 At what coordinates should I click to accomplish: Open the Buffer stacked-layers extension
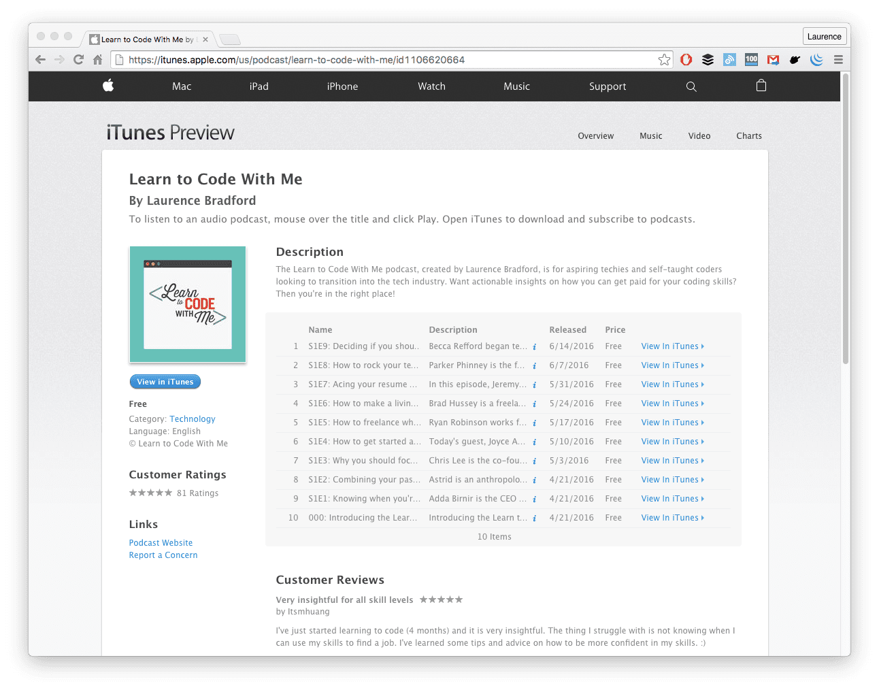point(708,60)
